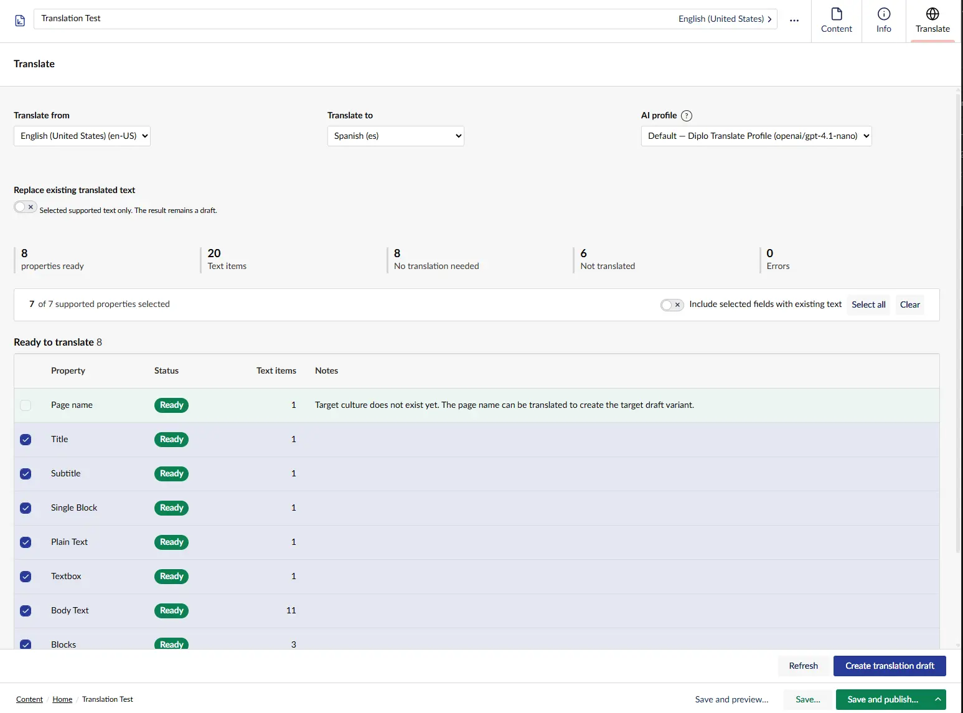
Task: Click the Select all button
Action: (868, 305)
